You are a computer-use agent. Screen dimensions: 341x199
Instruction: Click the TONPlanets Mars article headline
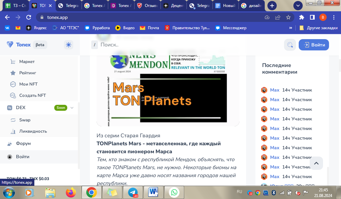coord(159,148)
